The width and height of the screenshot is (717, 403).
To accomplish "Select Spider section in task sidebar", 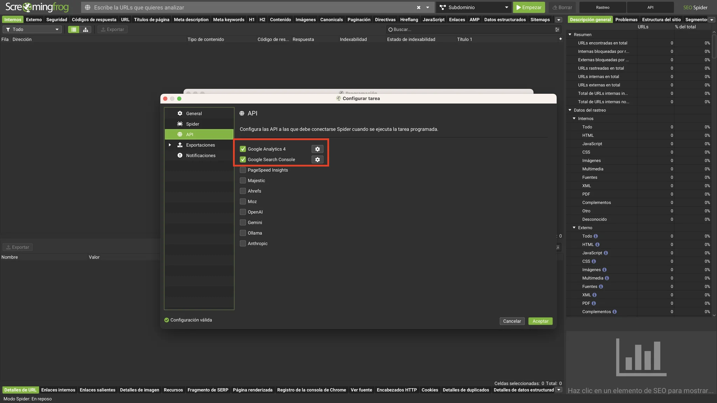I will click(x=199, y=124).
